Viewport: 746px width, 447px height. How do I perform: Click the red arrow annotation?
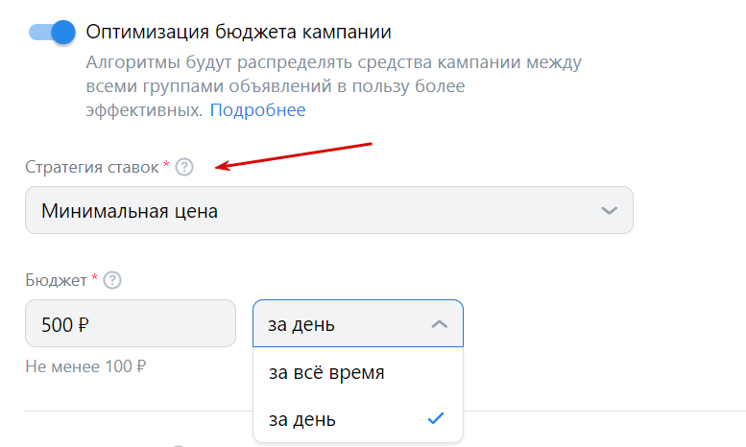click(293, 155)
